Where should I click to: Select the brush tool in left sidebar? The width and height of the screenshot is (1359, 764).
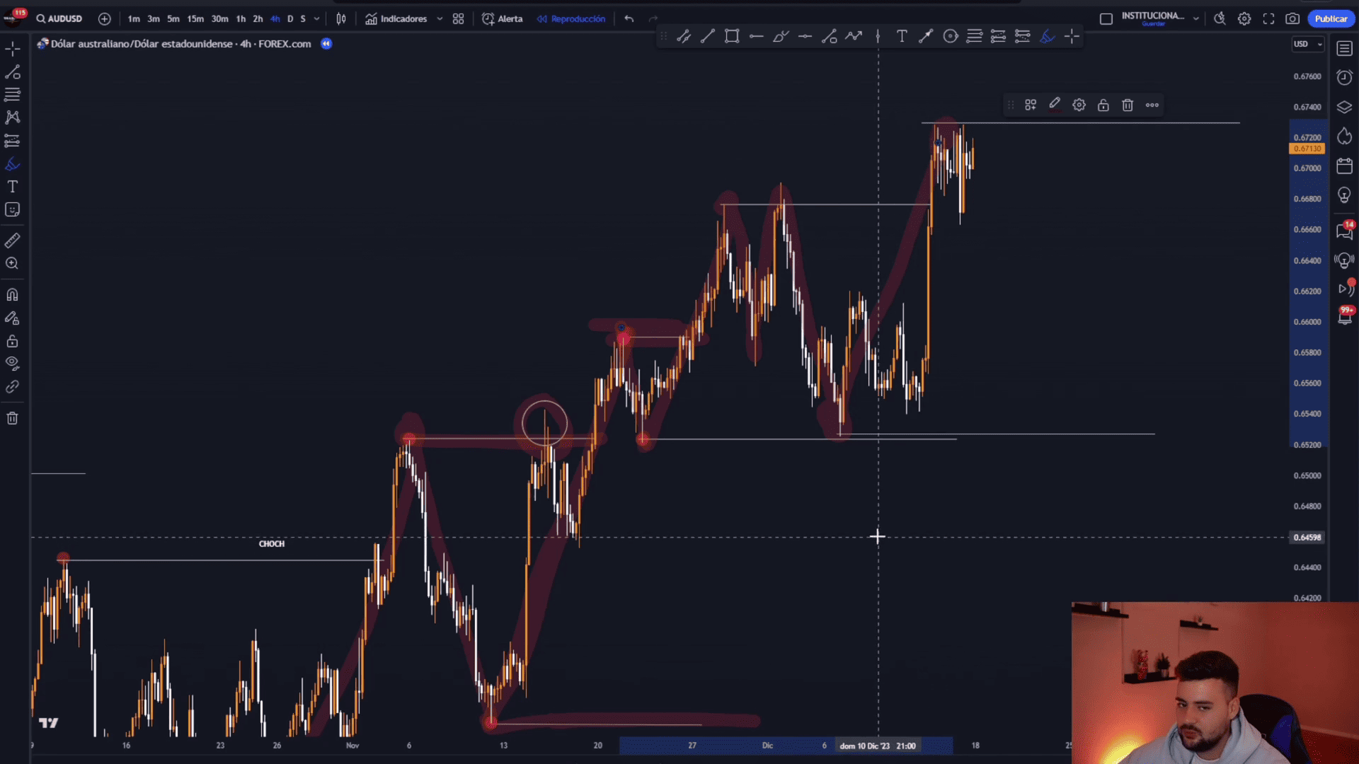12,164
